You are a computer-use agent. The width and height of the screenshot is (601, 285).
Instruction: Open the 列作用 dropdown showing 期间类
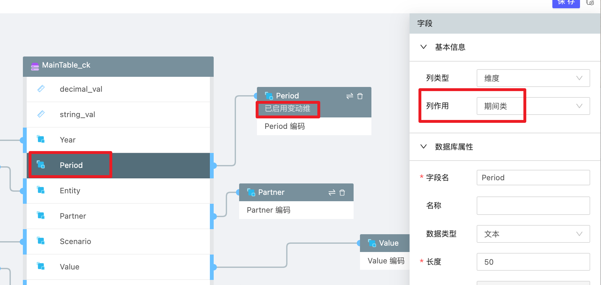[533, 106]
